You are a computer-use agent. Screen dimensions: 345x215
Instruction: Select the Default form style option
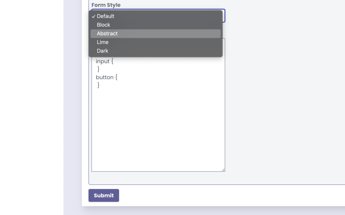[x=105, y=16]
